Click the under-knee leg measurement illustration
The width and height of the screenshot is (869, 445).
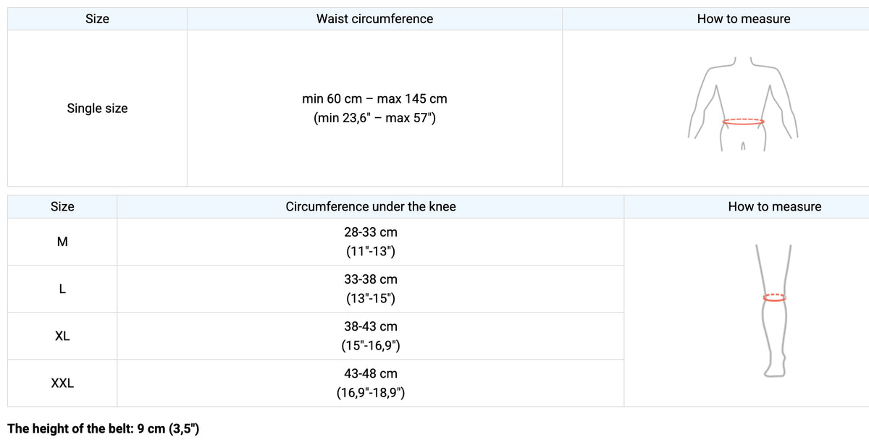pyautogui.click(x=774, y=311)
